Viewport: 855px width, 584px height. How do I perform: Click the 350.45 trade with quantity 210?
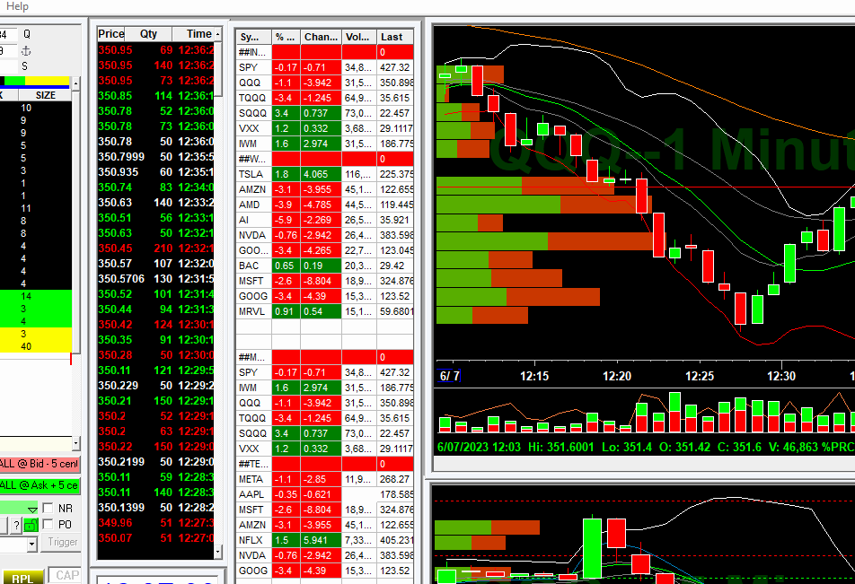156,248
